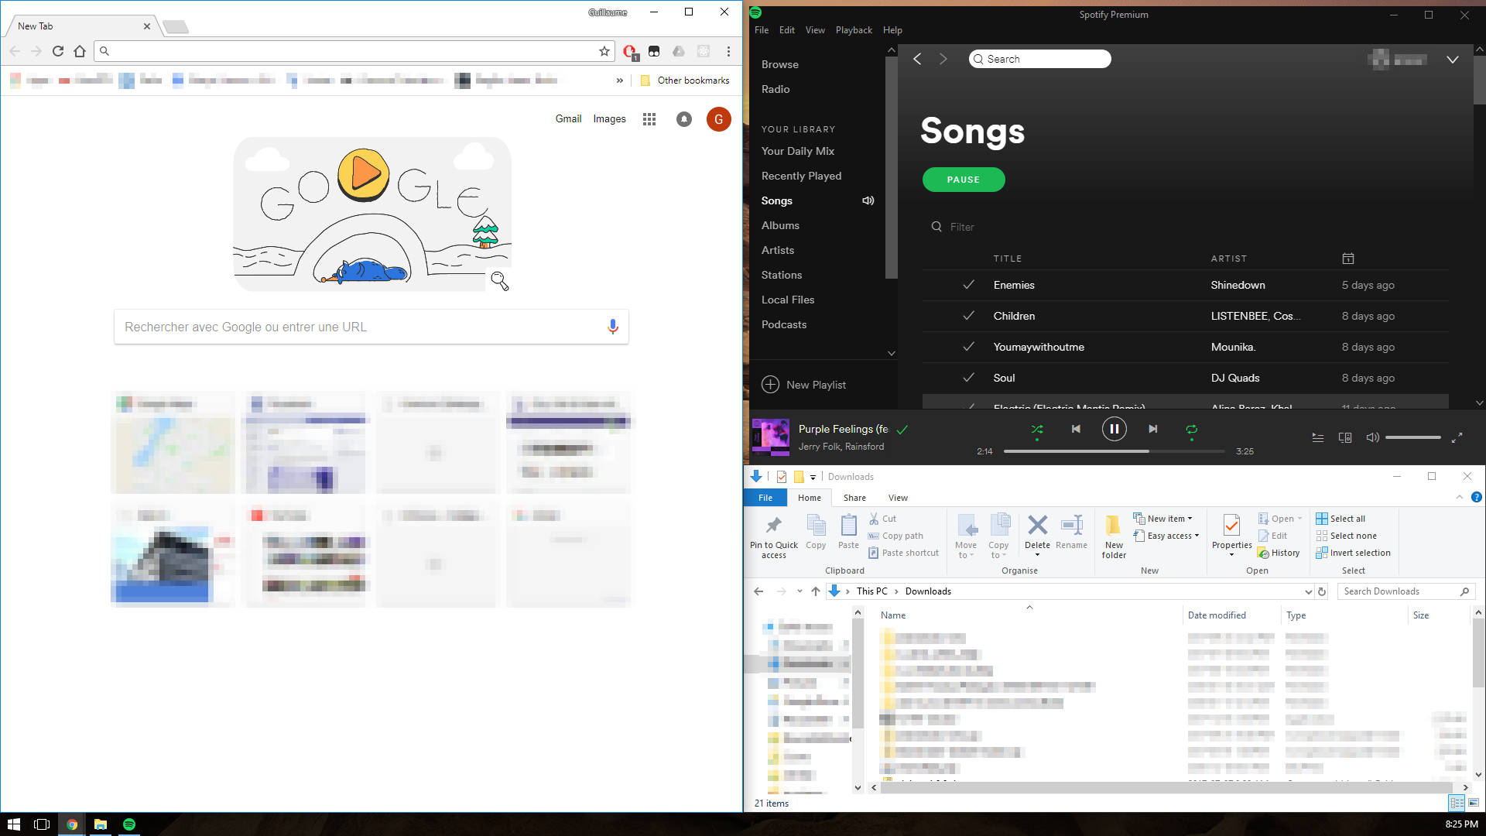Click Select all in ribbon

coord(1340,519)
